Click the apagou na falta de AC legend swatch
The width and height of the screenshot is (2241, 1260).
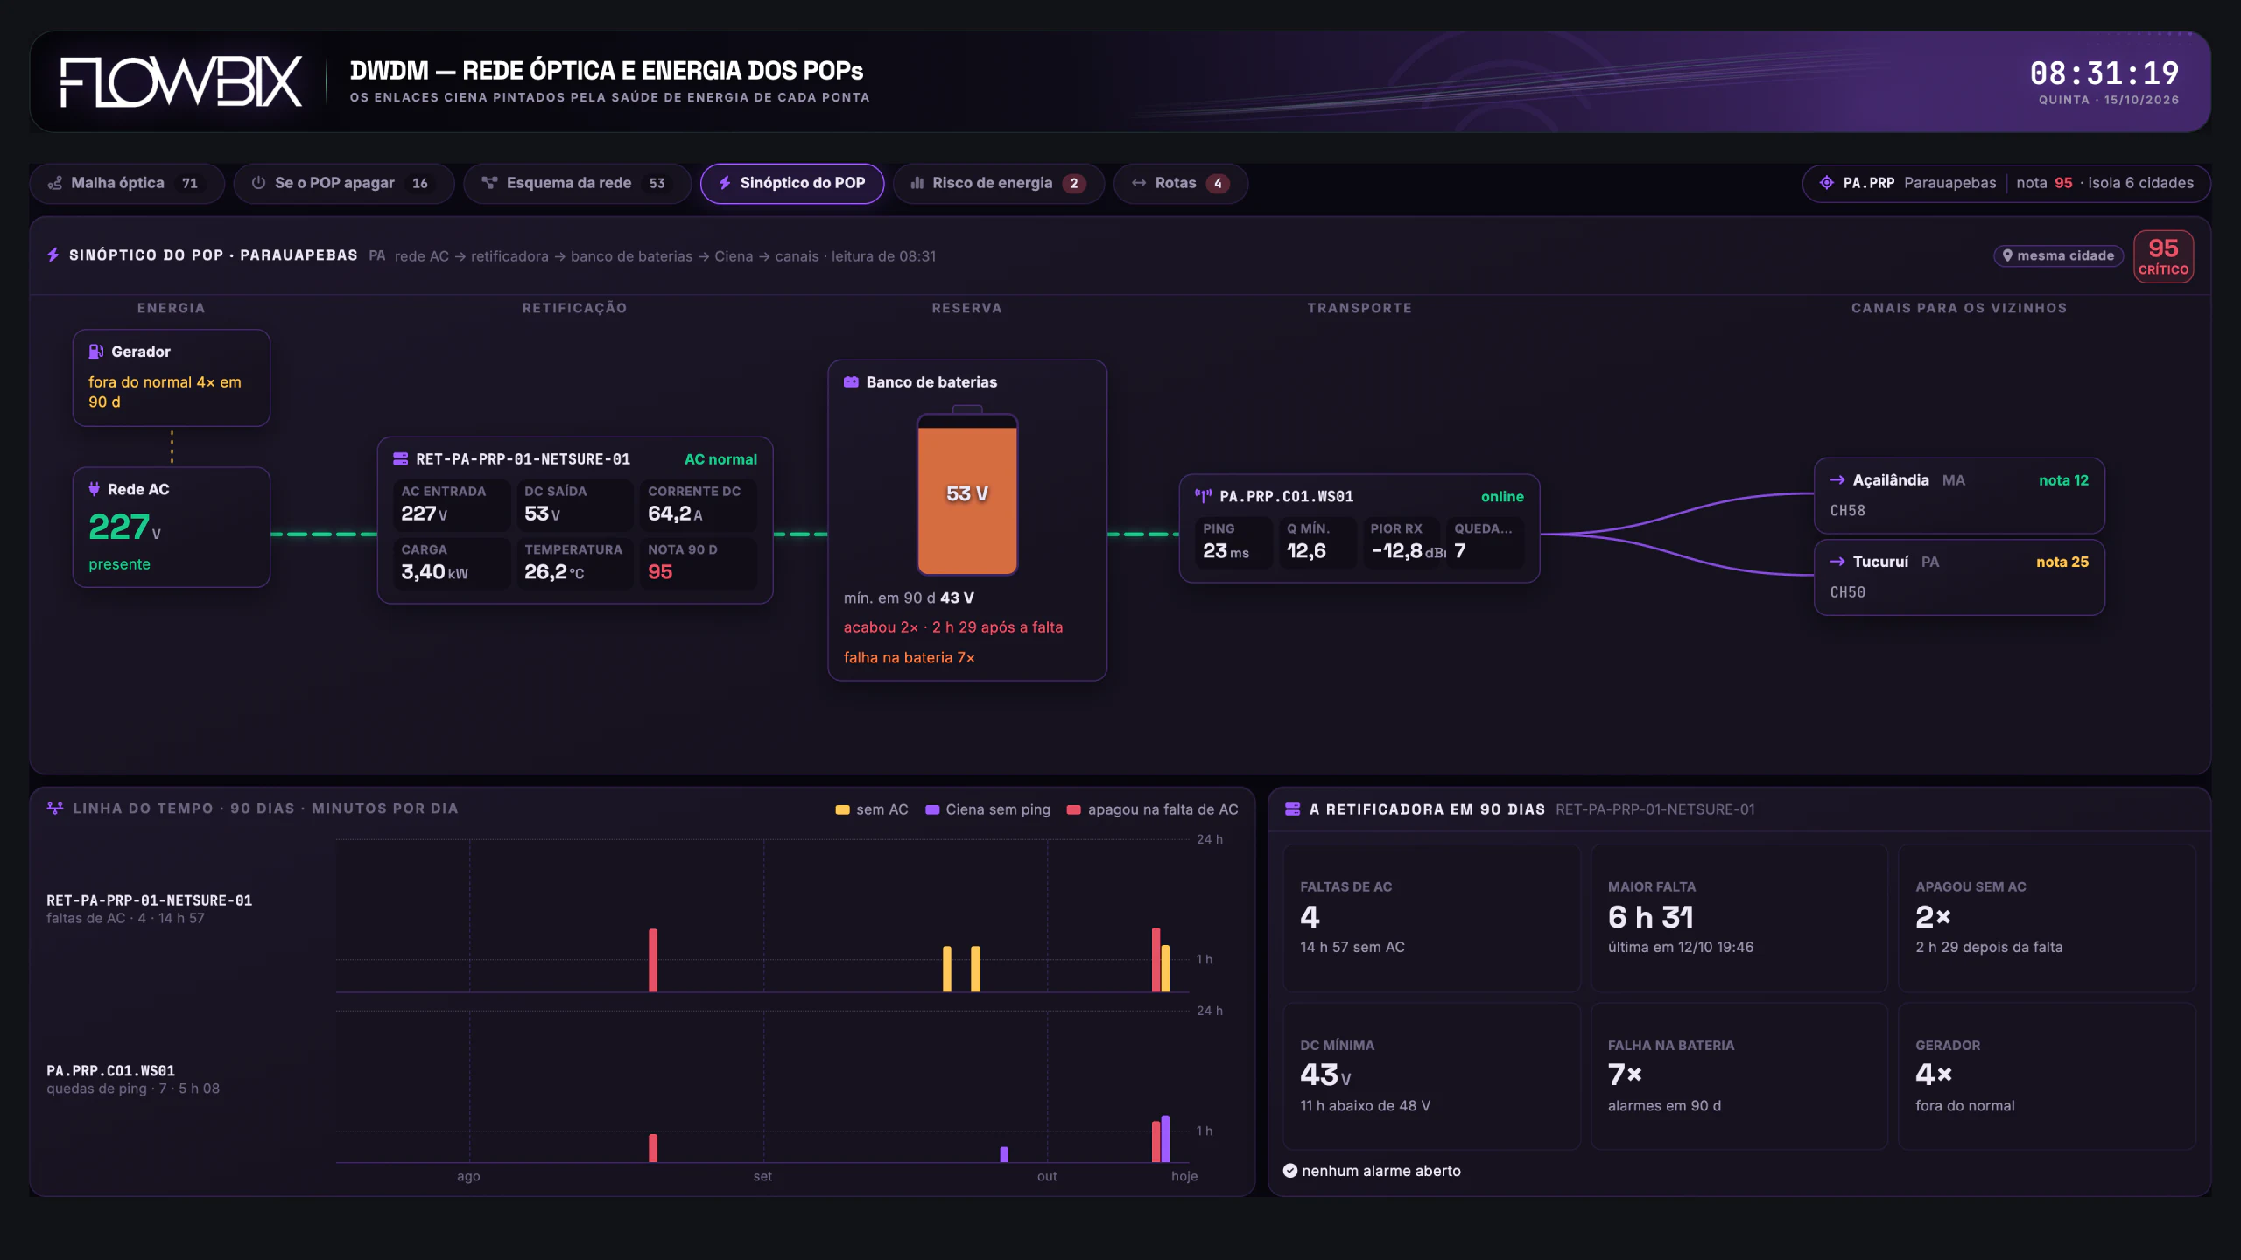(1074, 810)
